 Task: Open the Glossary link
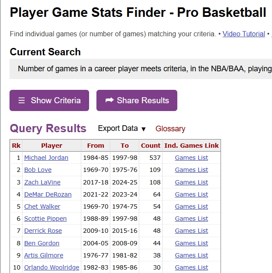pyautogui.click(x=170, y=129)
